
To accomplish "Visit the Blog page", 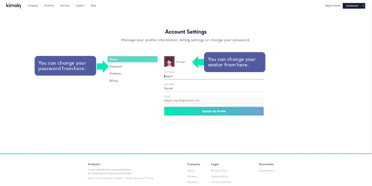I will pyautogui.click(x=93, y=6).
